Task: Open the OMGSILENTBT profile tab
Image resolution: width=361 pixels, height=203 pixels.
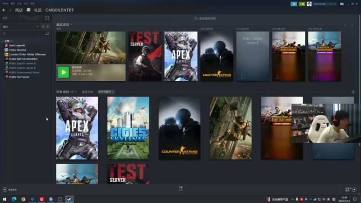Action: [60, 10]
